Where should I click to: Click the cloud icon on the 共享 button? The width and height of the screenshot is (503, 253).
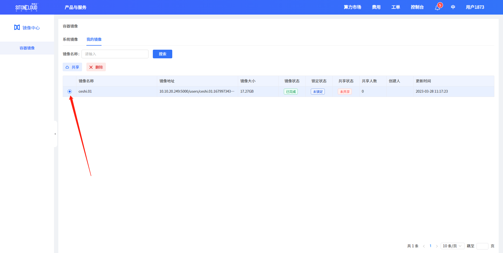coord(67,67)
